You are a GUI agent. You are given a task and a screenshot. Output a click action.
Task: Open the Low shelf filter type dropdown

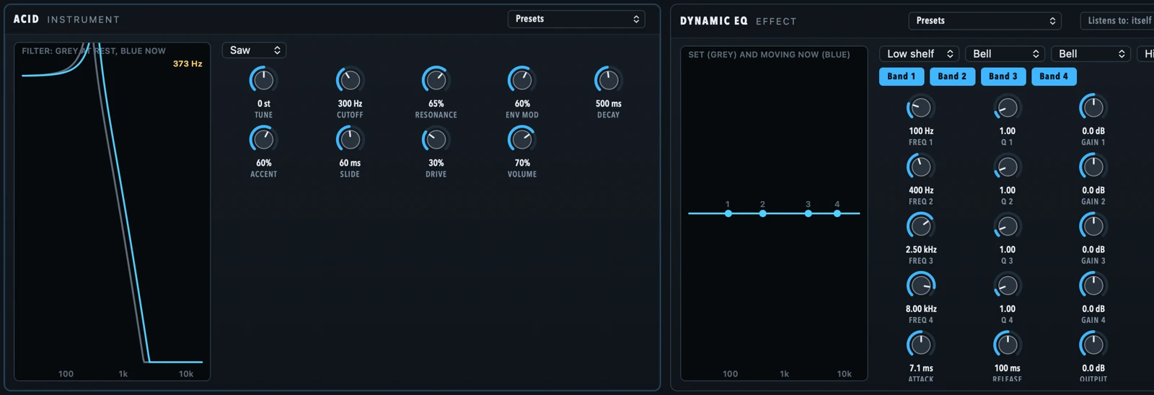point(920,54)
